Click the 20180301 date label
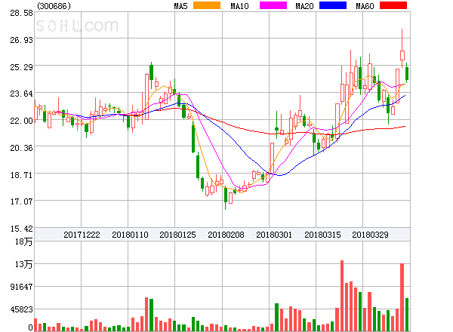 (274, 235)
